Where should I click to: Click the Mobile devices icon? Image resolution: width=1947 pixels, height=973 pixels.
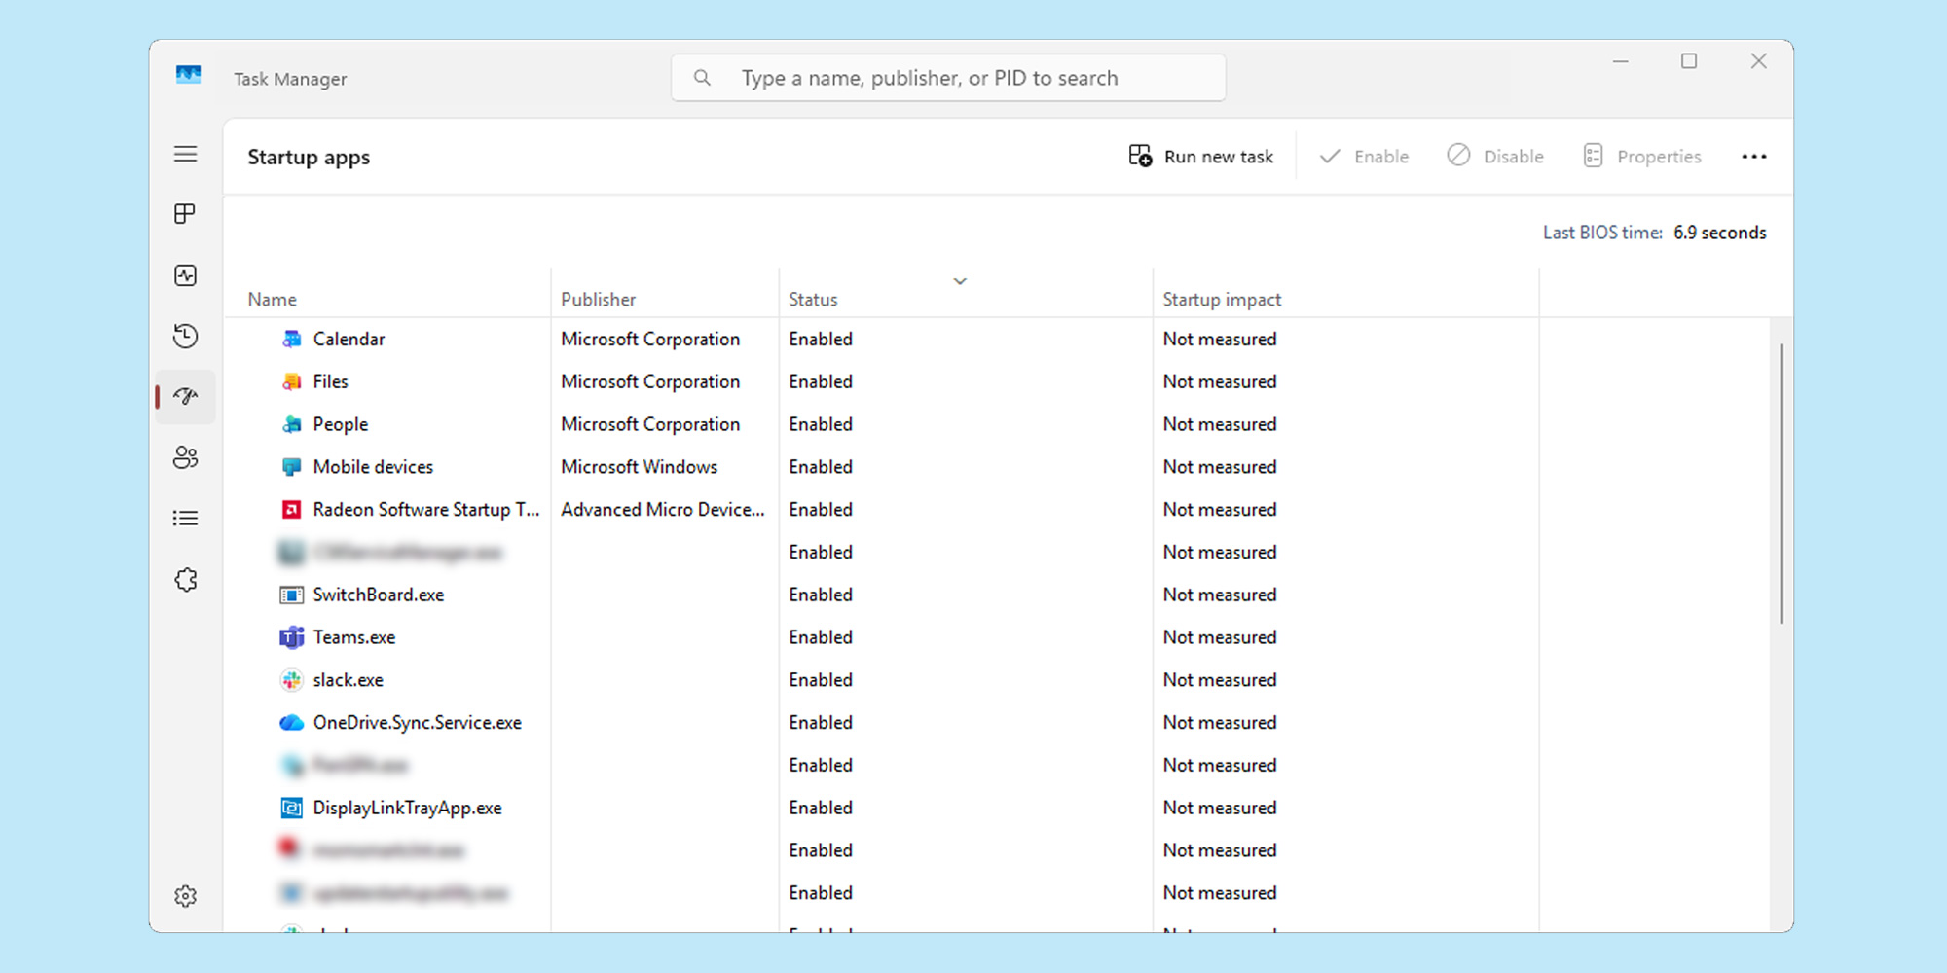click(x=291, y=467)
